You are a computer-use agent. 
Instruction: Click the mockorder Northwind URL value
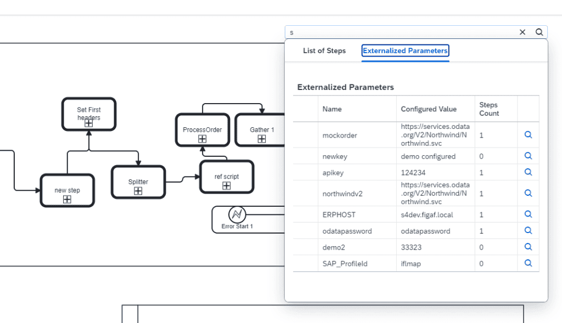435,135
